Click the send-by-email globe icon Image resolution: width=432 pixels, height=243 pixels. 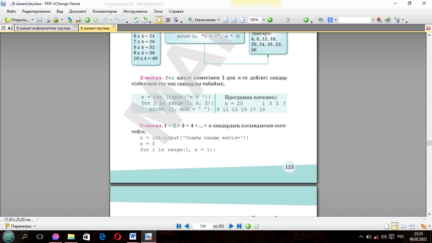[x=56, y=20]
